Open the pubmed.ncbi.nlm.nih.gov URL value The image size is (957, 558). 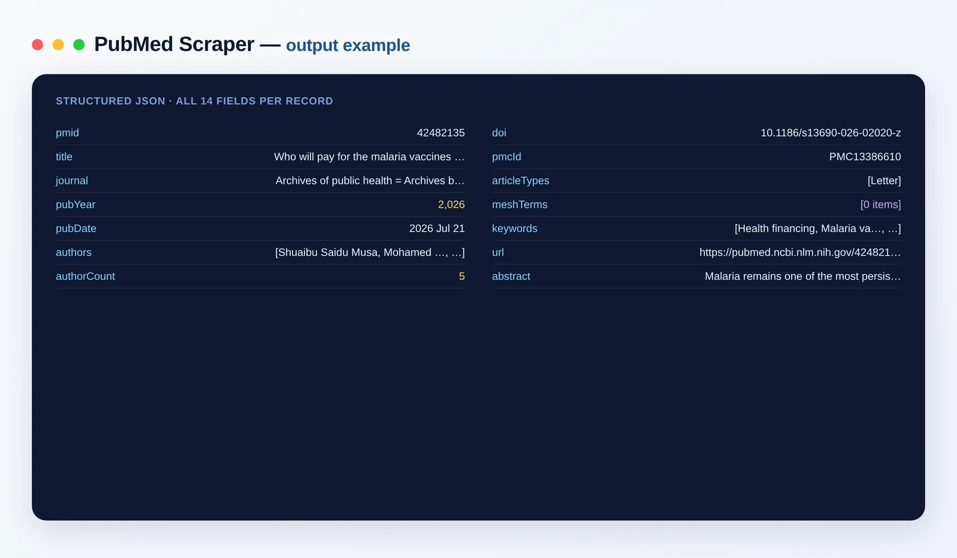[800, 252]
